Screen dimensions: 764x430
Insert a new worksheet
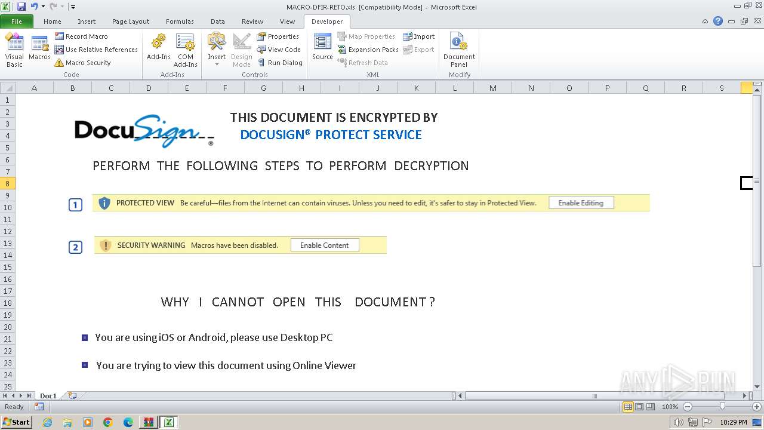72,395
